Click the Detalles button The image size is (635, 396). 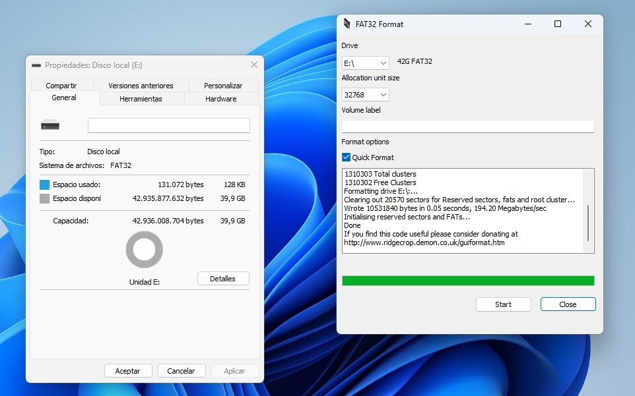coord(222,279)
